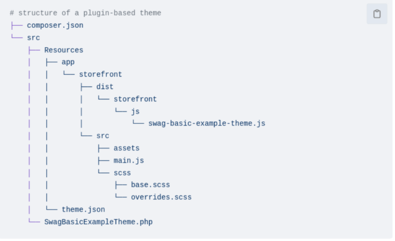The width and height of the screenshot is (395, 241).
Task: Click swag-basic-example-theme.js file name
Action: (207, 123)
